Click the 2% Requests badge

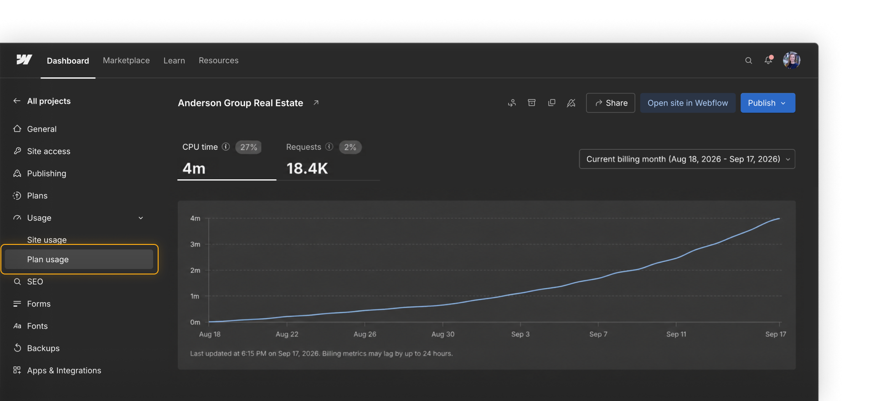tap(350, 147)
